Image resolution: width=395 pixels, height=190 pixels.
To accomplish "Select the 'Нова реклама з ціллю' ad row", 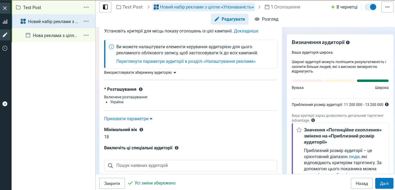I will click(53, 35).
